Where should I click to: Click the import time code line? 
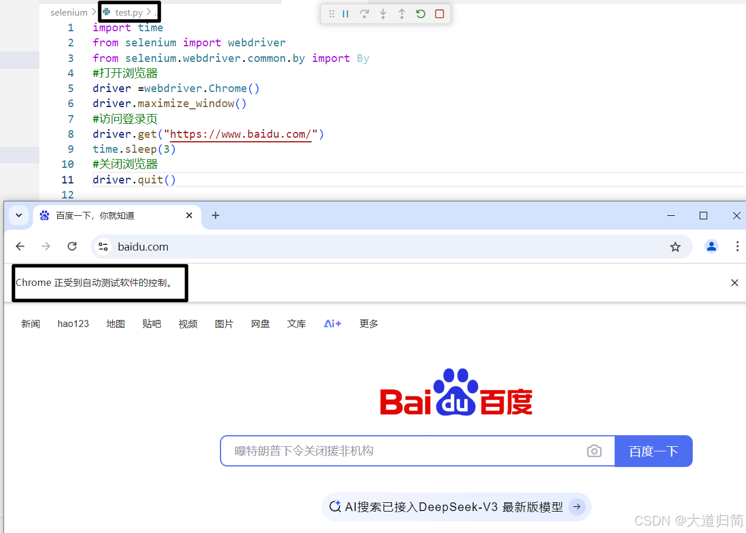(128, 28)
